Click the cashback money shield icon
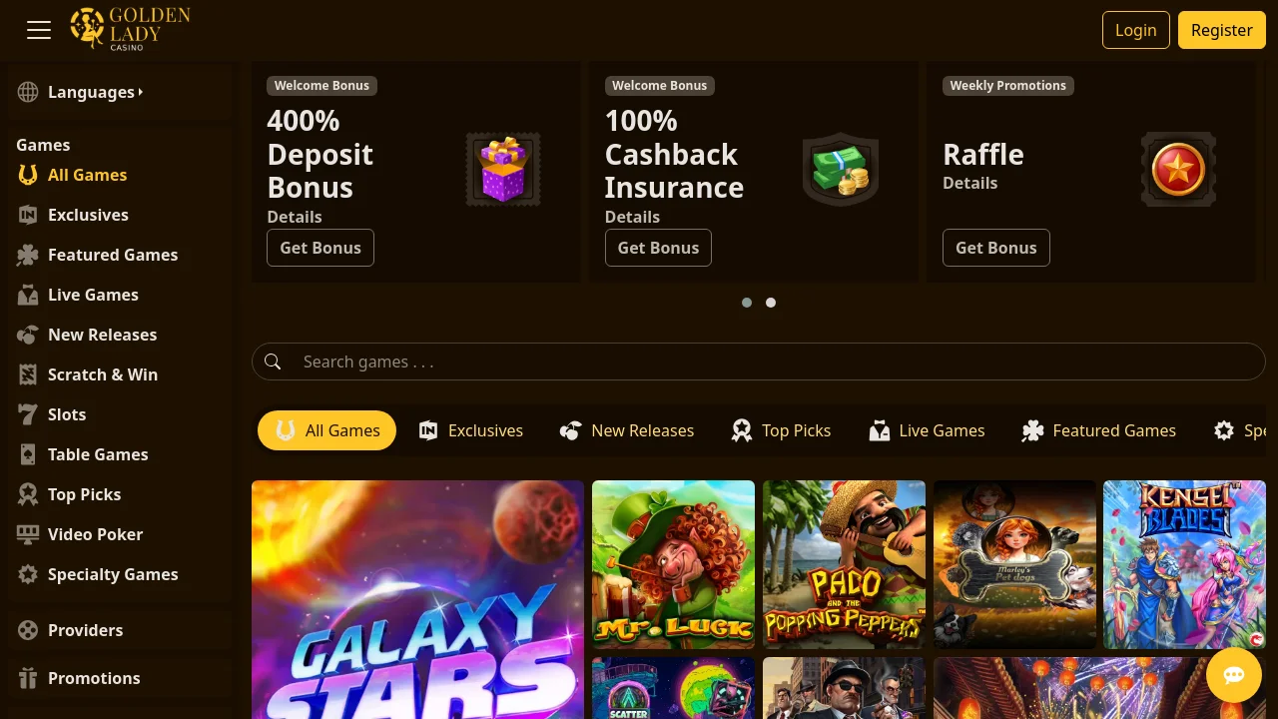This screenshot has width=1278, height=719. pos(841,170)
